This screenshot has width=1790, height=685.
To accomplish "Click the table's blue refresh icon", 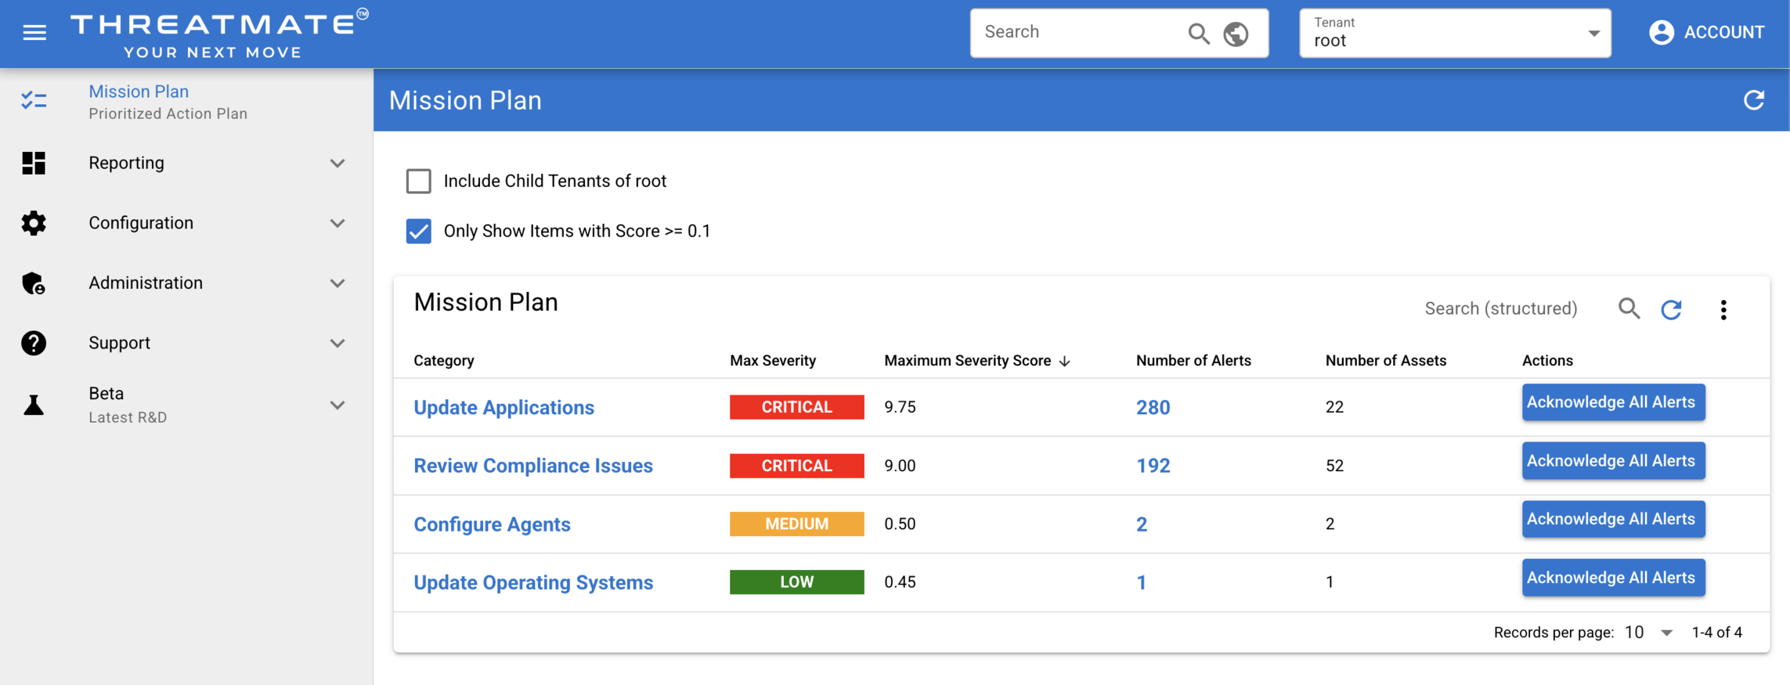I will click(x=1672, y=310).
